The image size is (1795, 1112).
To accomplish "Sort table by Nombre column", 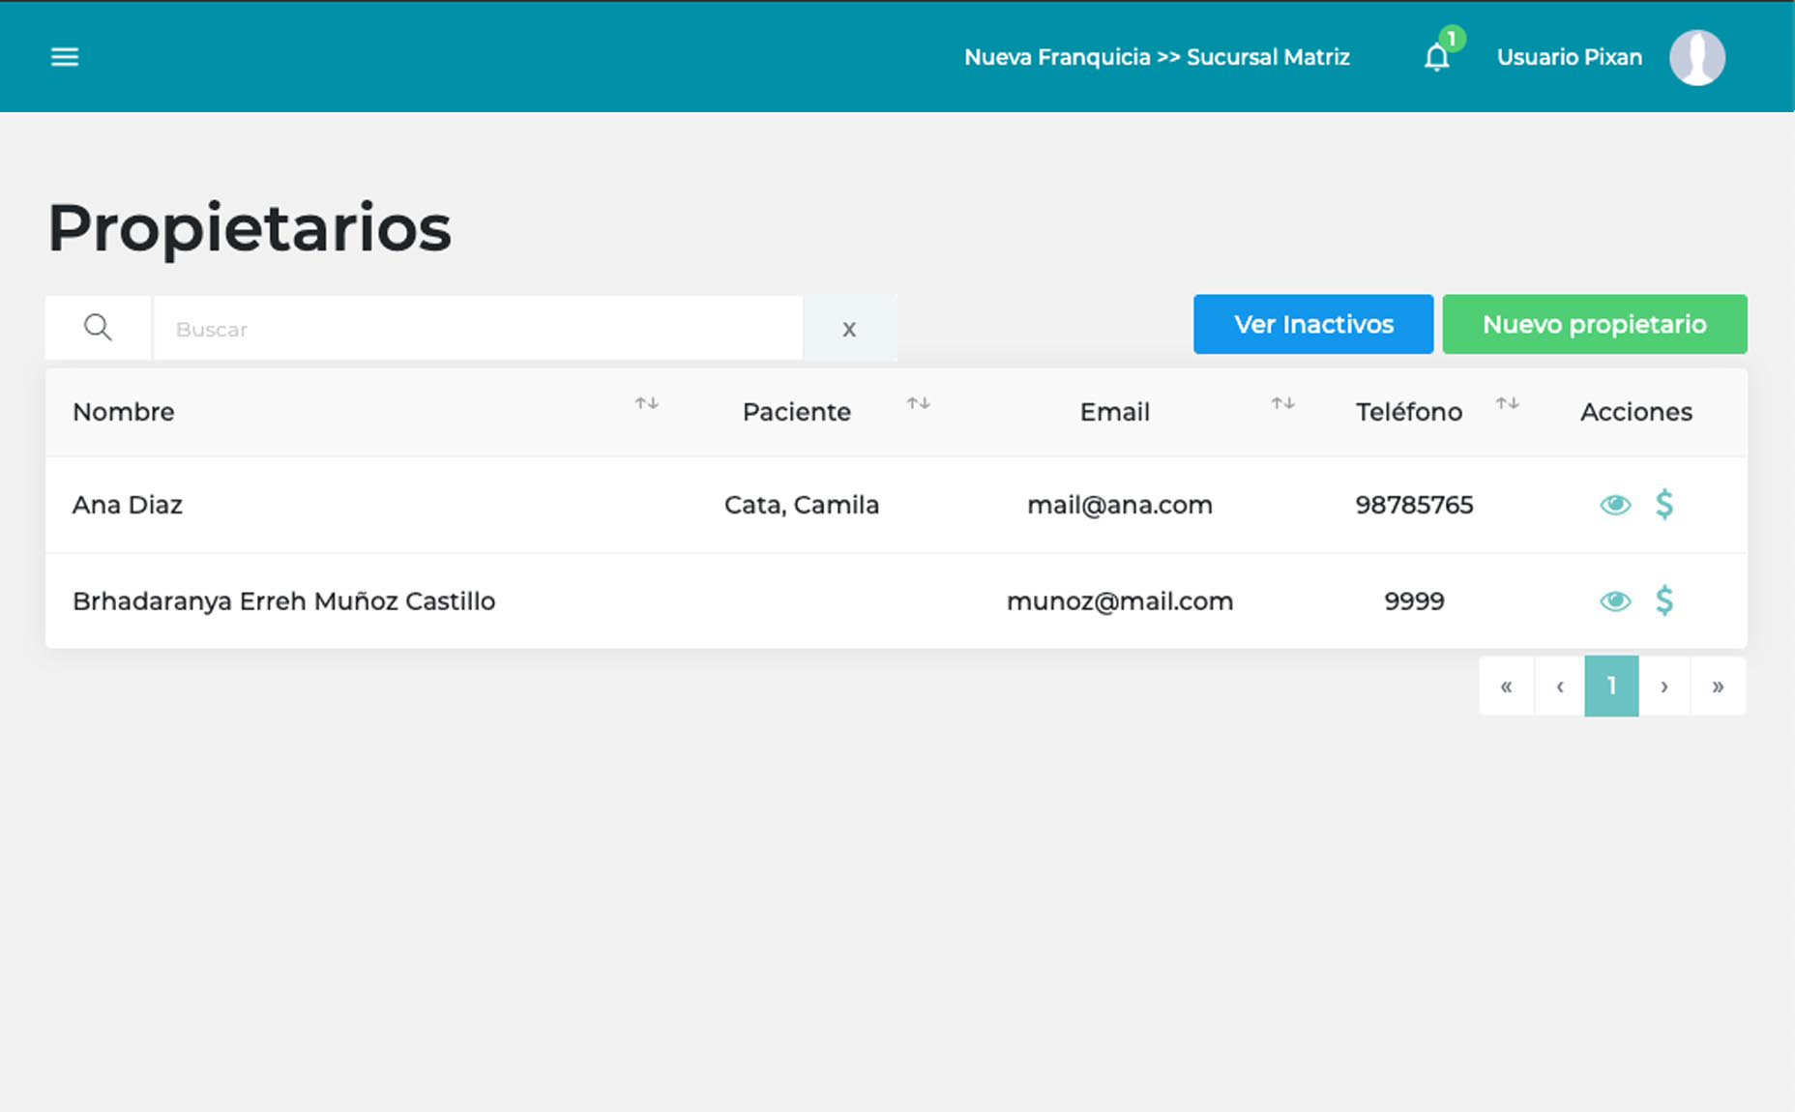I will (646, 403).
